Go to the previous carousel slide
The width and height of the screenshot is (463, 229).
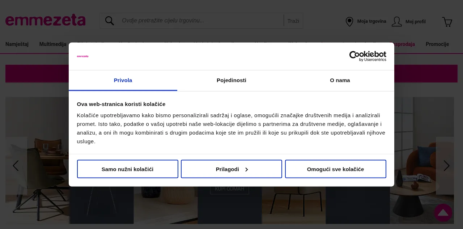16,166
